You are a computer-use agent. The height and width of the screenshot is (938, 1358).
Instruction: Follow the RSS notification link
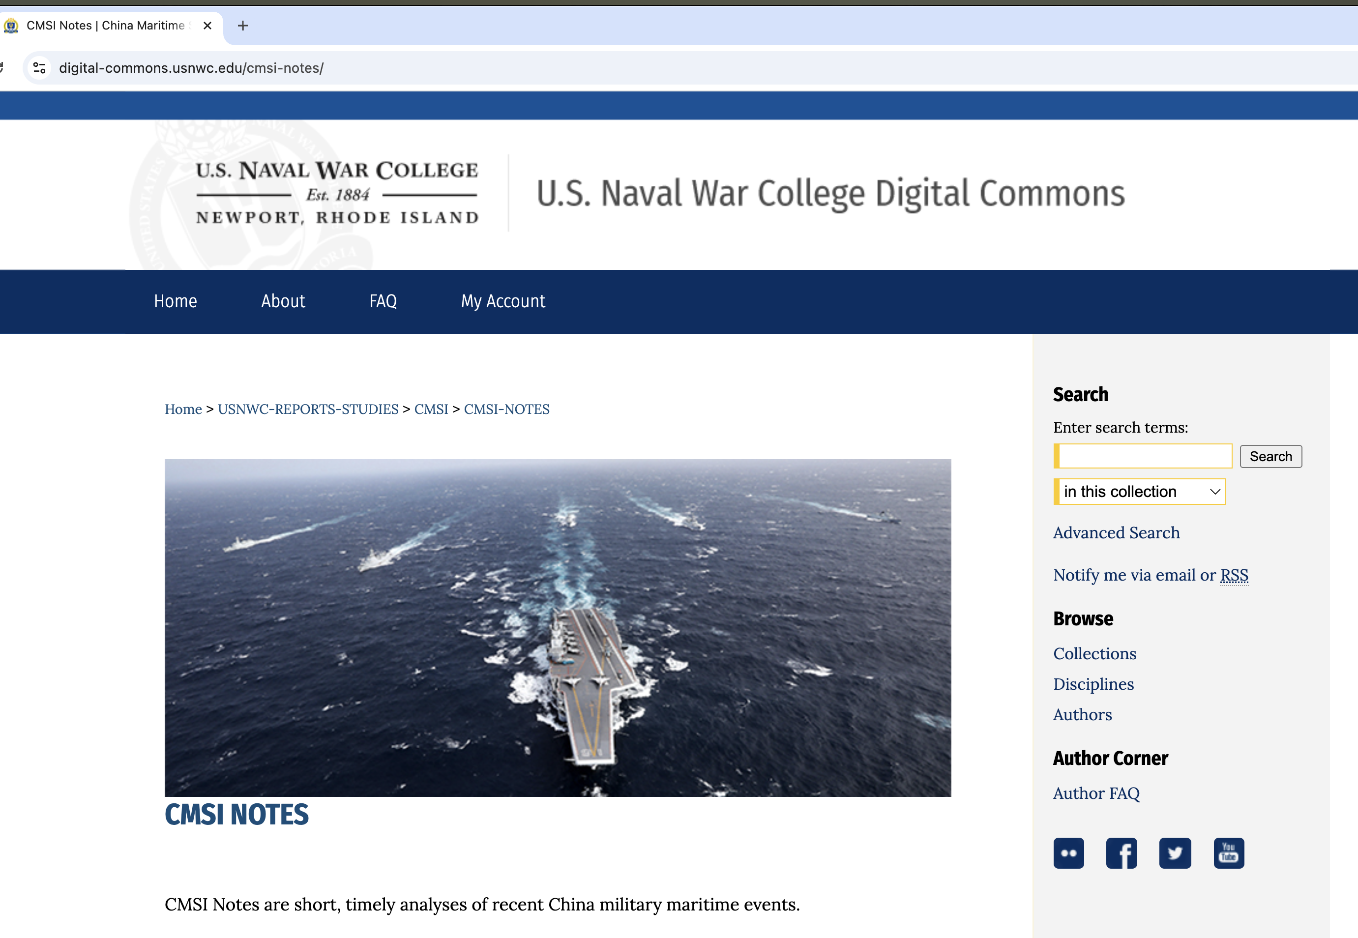click(x=1234, y=575)
